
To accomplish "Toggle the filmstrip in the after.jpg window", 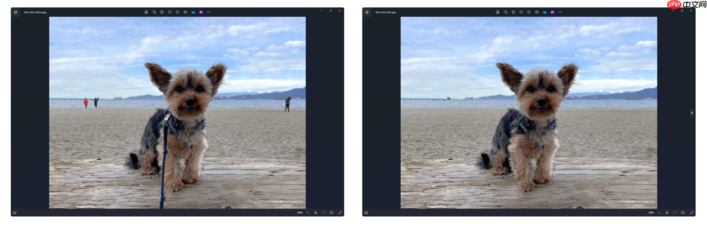I will 366,213.
